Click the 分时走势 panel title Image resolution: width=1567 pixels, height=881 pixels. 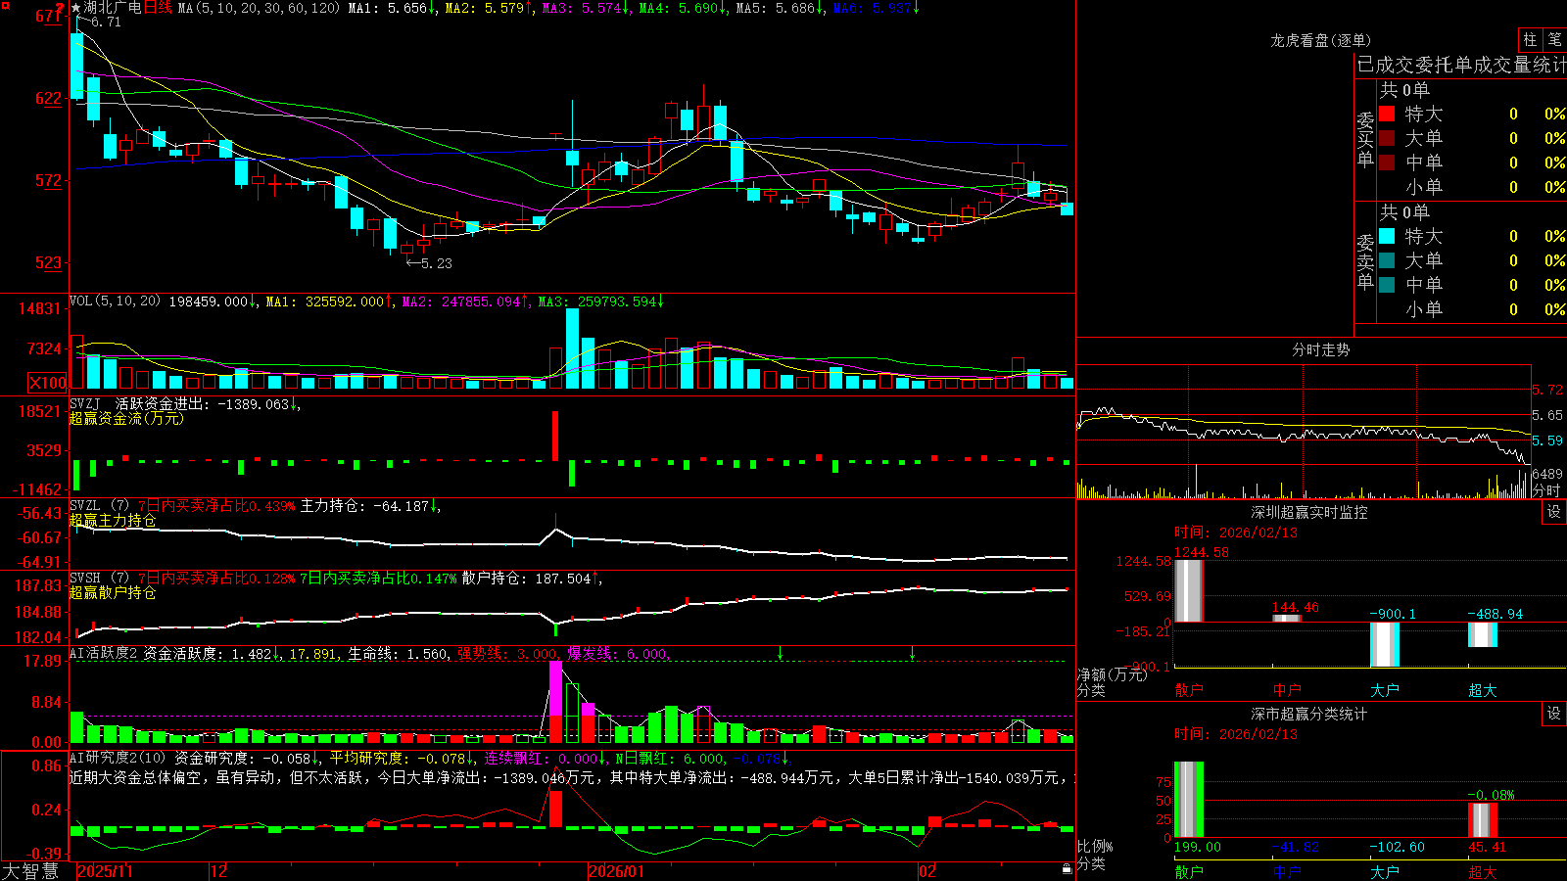[x=1320, y=349]
